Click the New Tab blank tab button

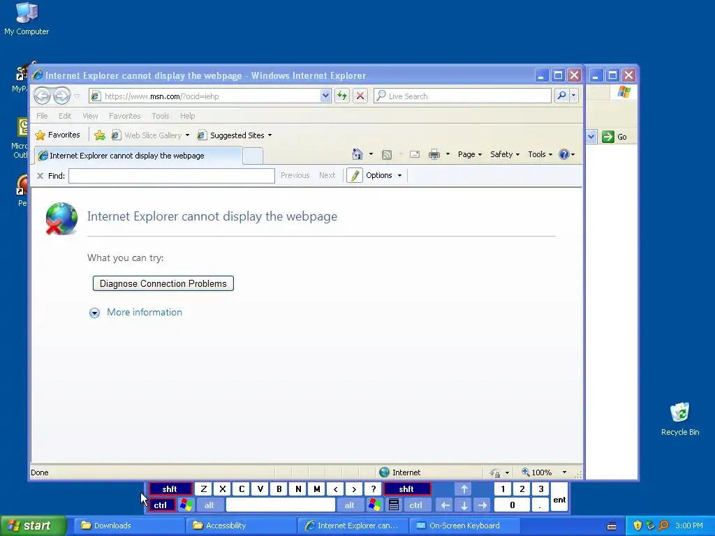[x=253, y=156]
